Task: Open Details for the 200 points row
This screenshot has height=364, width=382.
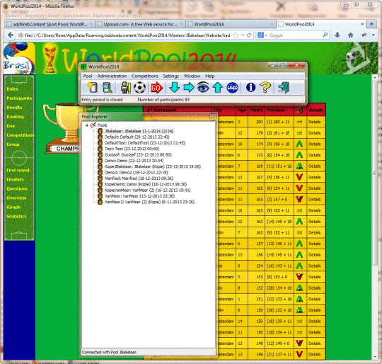Action: (x=315, y=122)
